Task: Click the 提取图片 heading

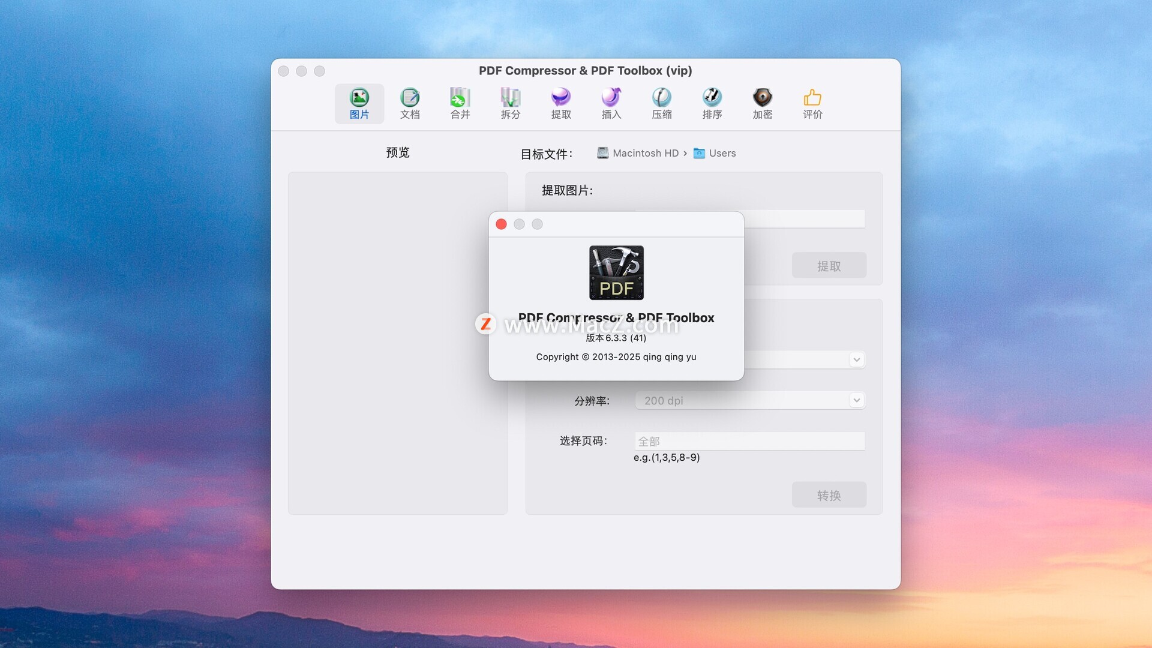Action: pyautogui.click(x=568, y=190)
